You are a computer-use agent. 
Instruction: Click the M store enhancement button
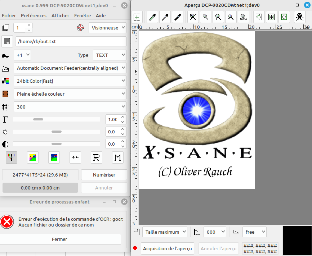click(117, 157)
